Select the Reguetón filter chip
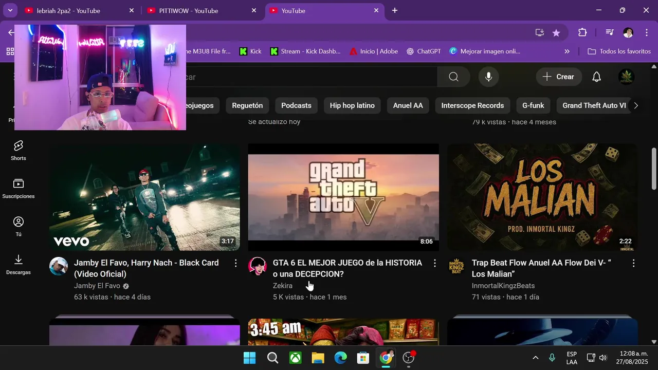The image size is (658, 370). pos(247,105)
